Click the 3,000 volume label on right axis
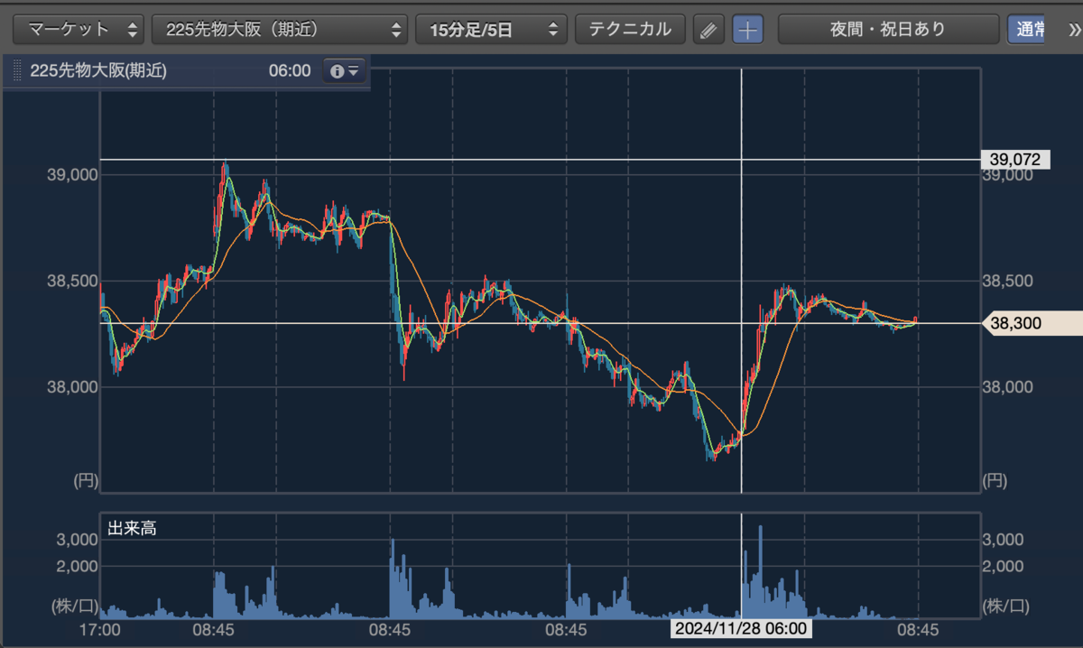 (x=1004, y=540)
